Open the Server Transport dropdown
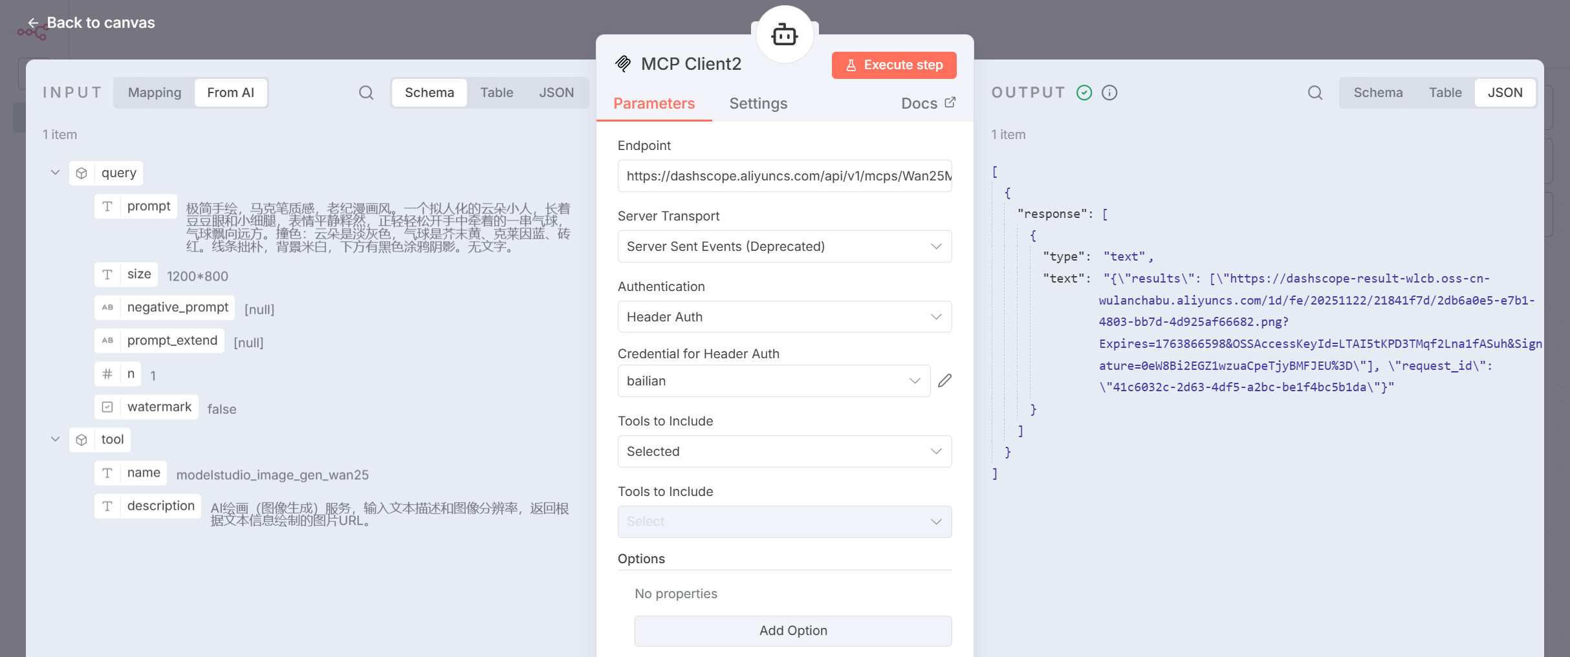Viewport: 1570px width, 657px height. [x=785, y=246]
